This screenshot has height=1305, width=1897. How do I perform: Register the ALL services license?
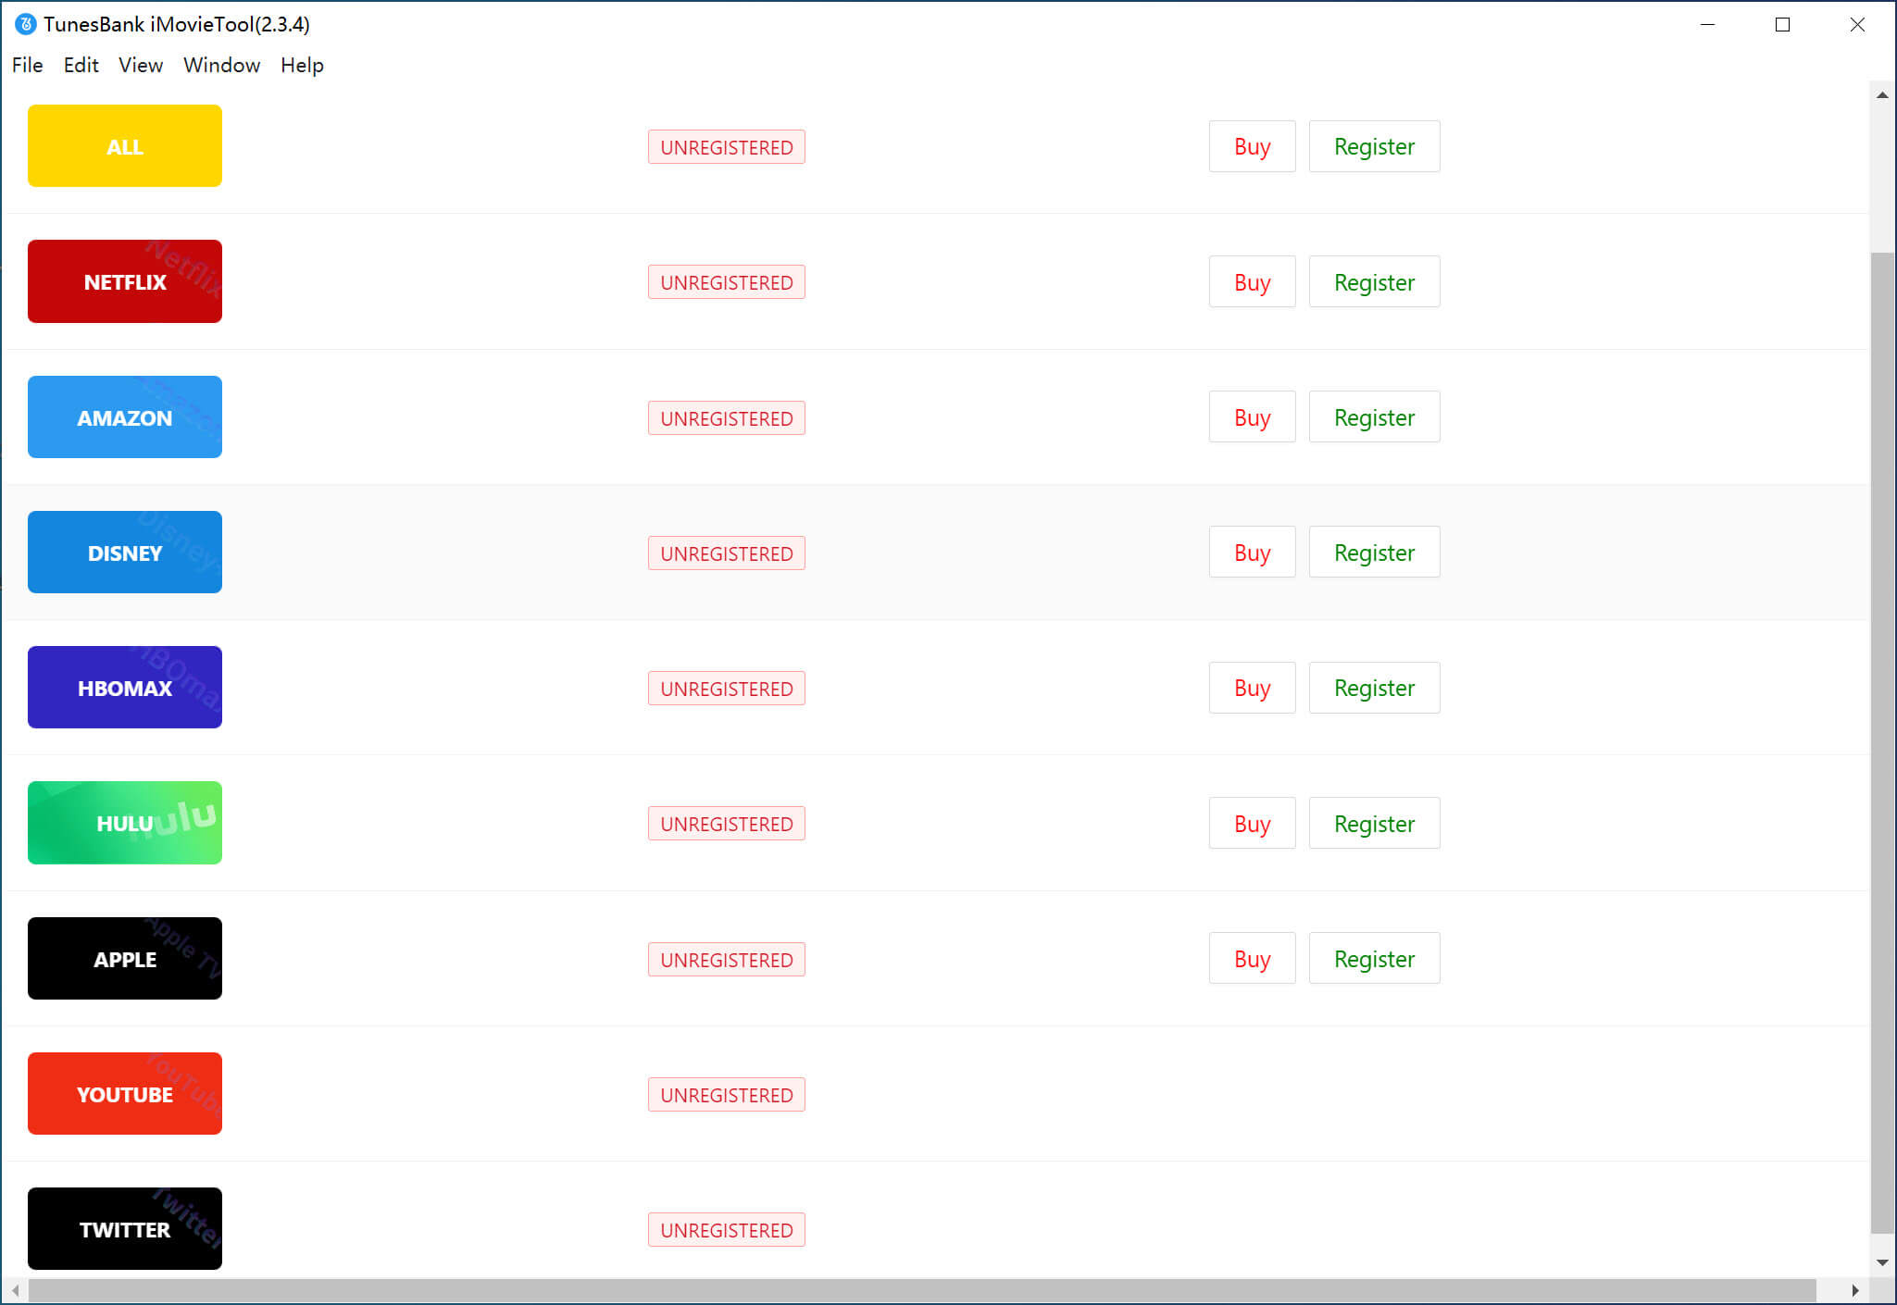[1374, 146]
